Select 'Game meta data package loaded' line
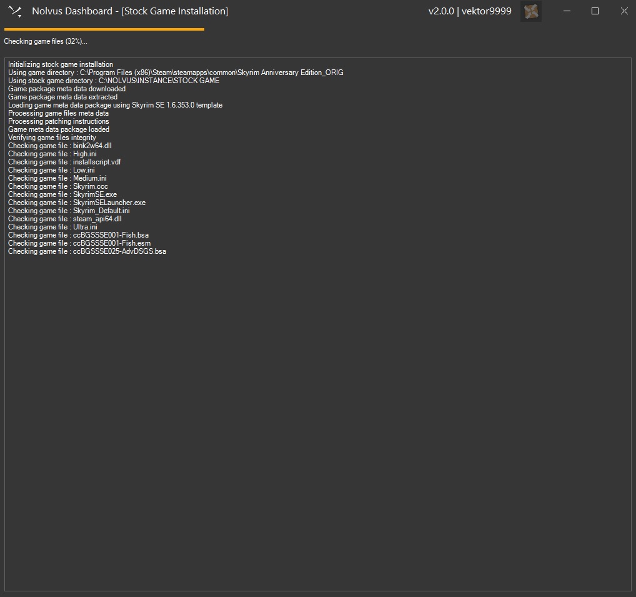This screenshot has height=597, width=636. point(58,129)
